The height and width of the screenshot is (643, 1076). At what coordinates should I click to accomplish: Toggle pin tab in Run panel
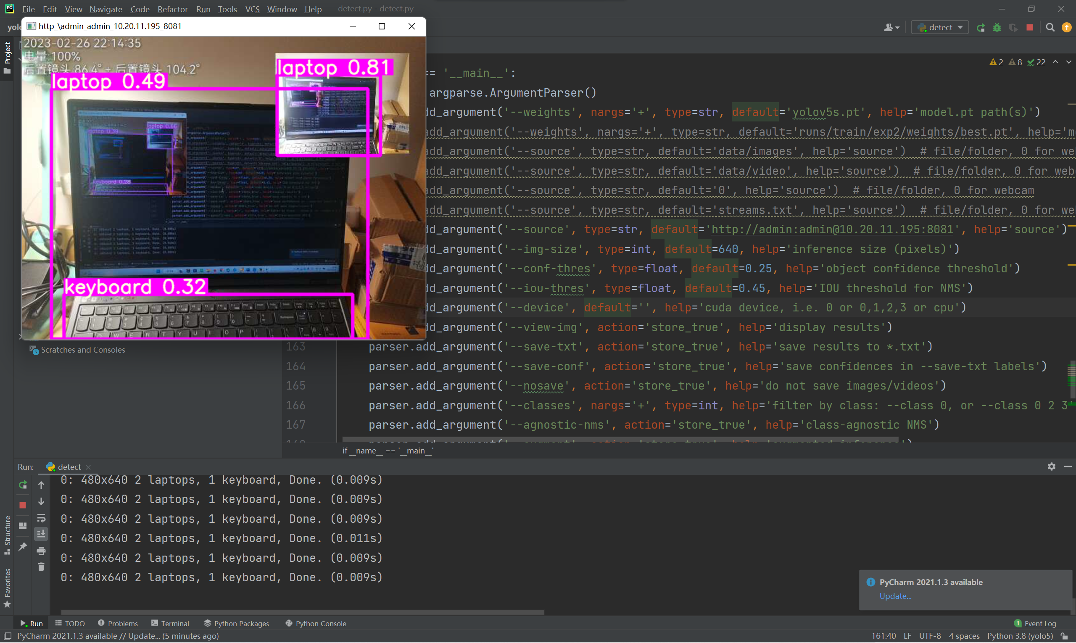(23, 547)
